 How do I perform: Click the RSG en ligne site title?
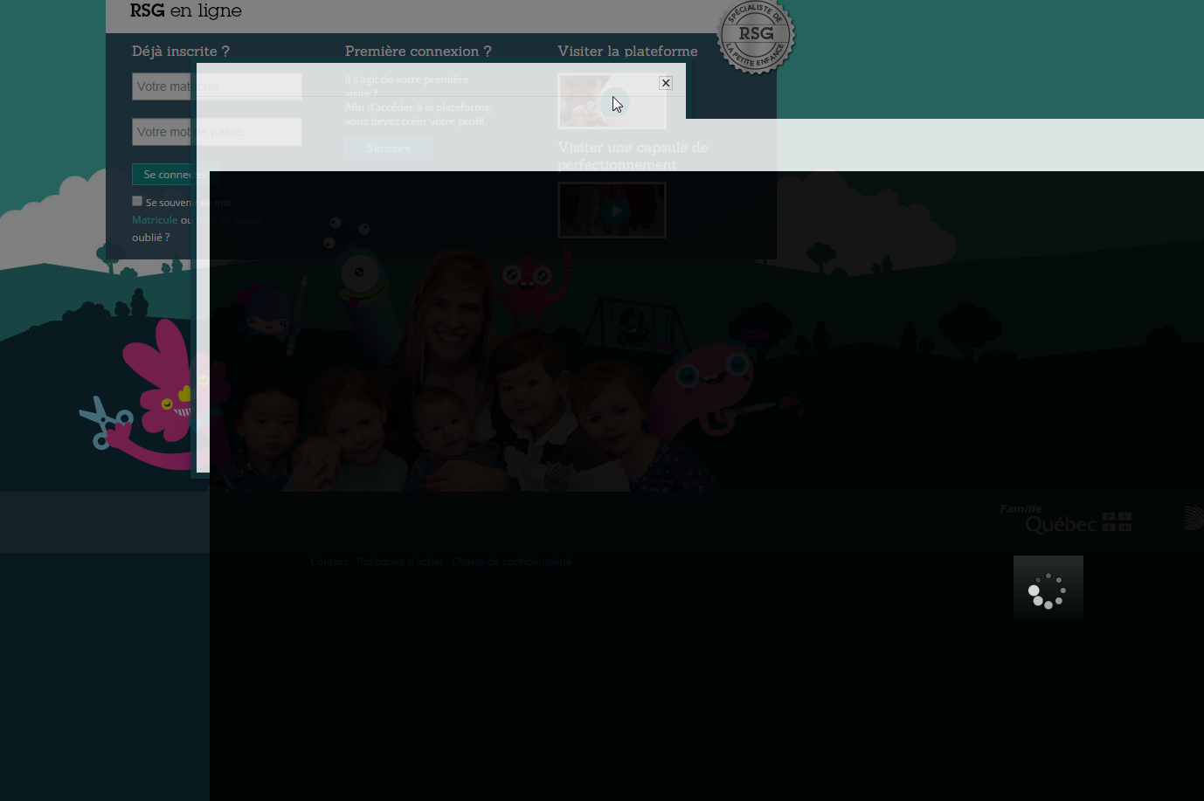(185, 11)
